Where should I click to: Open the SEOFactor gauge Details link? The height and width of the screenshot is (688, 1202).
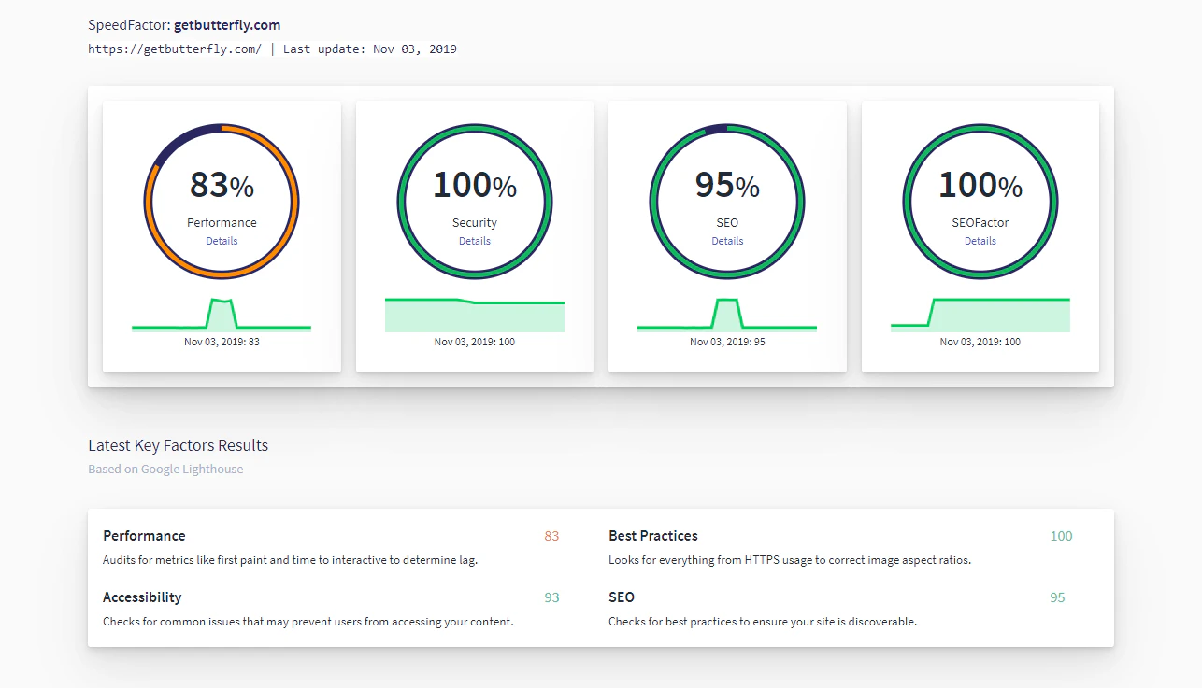pyautogui.click(x=980, y=241)
